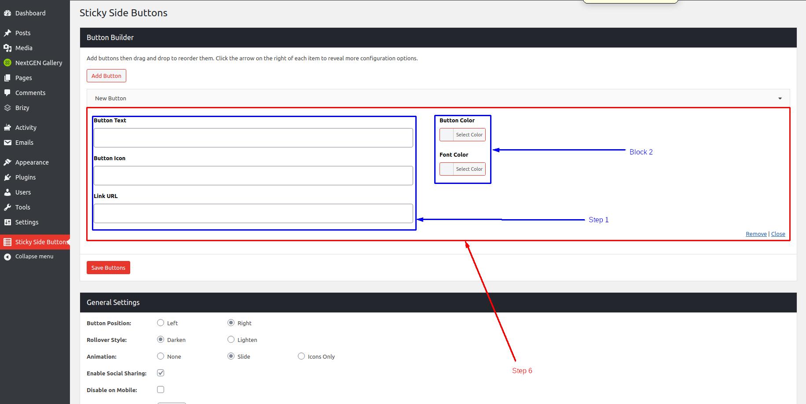Set animation to None
This screenshot has width=806, height=404.
point(161,356)
